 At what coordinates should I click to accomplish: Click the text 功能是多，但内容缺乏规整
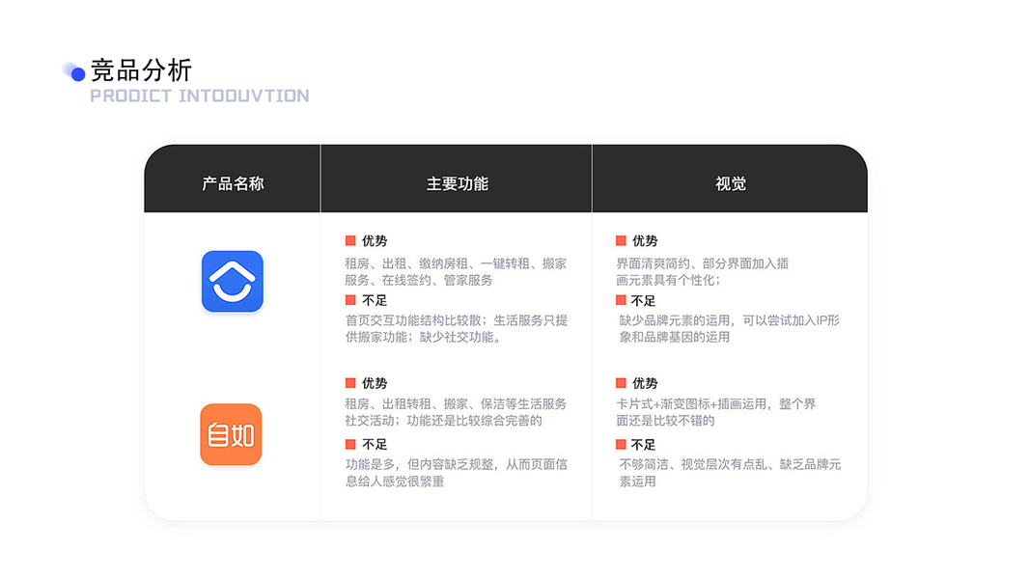(x=419, y=464)
